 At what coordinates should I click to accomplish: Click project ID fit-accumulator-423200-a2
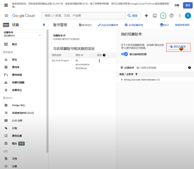coord(83,64)
